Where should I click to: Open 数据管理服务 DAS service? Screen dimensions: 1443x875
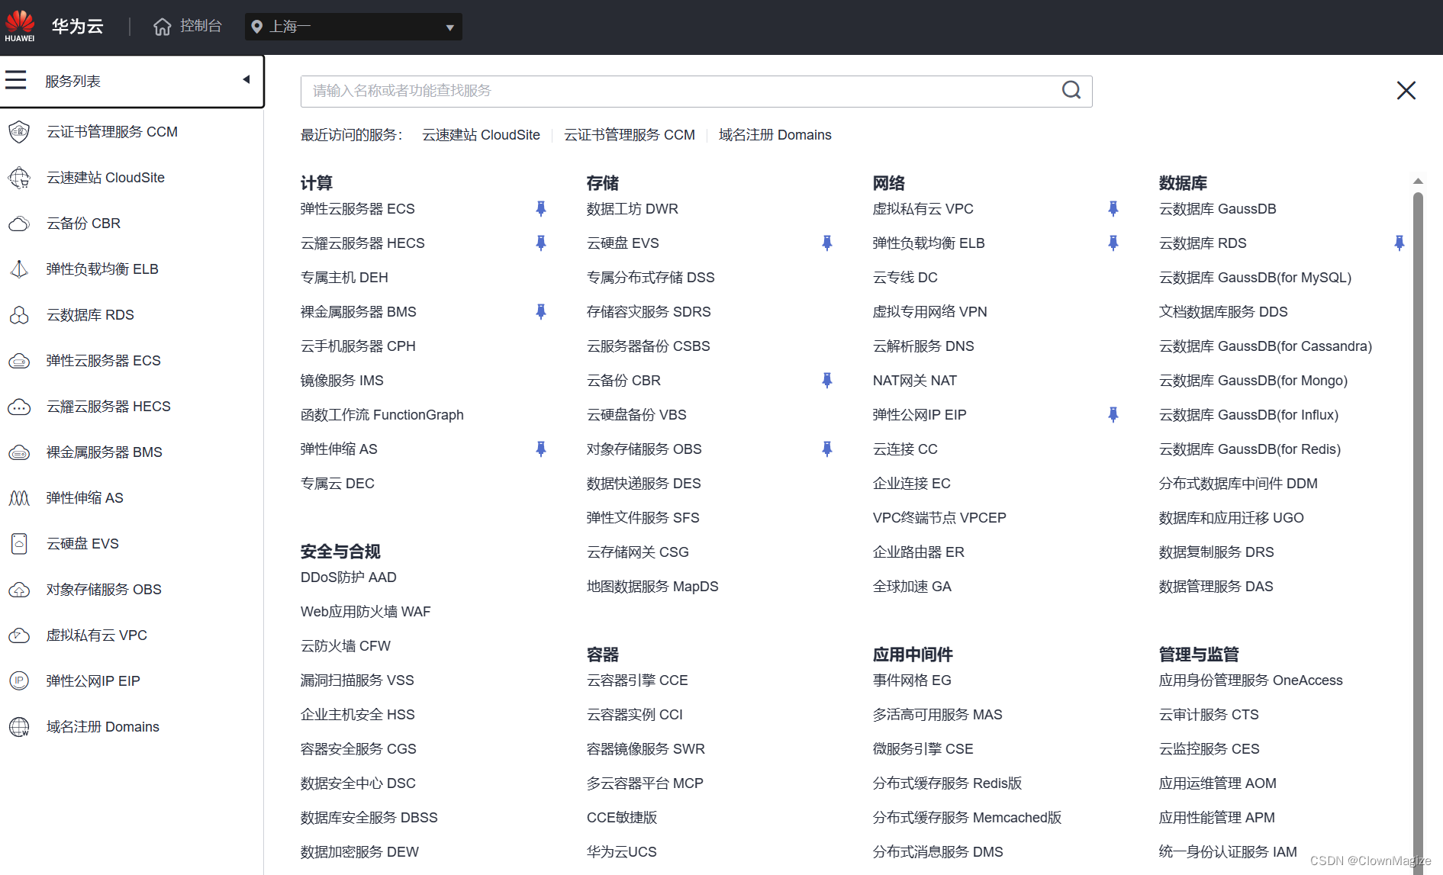[x=1216, y=587]
